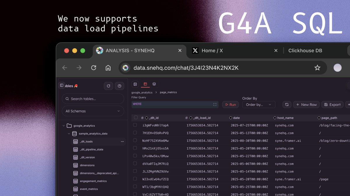Open the help question-mark icon in sidebar
The image size is (350, 196).
click(x=120, y=86)
